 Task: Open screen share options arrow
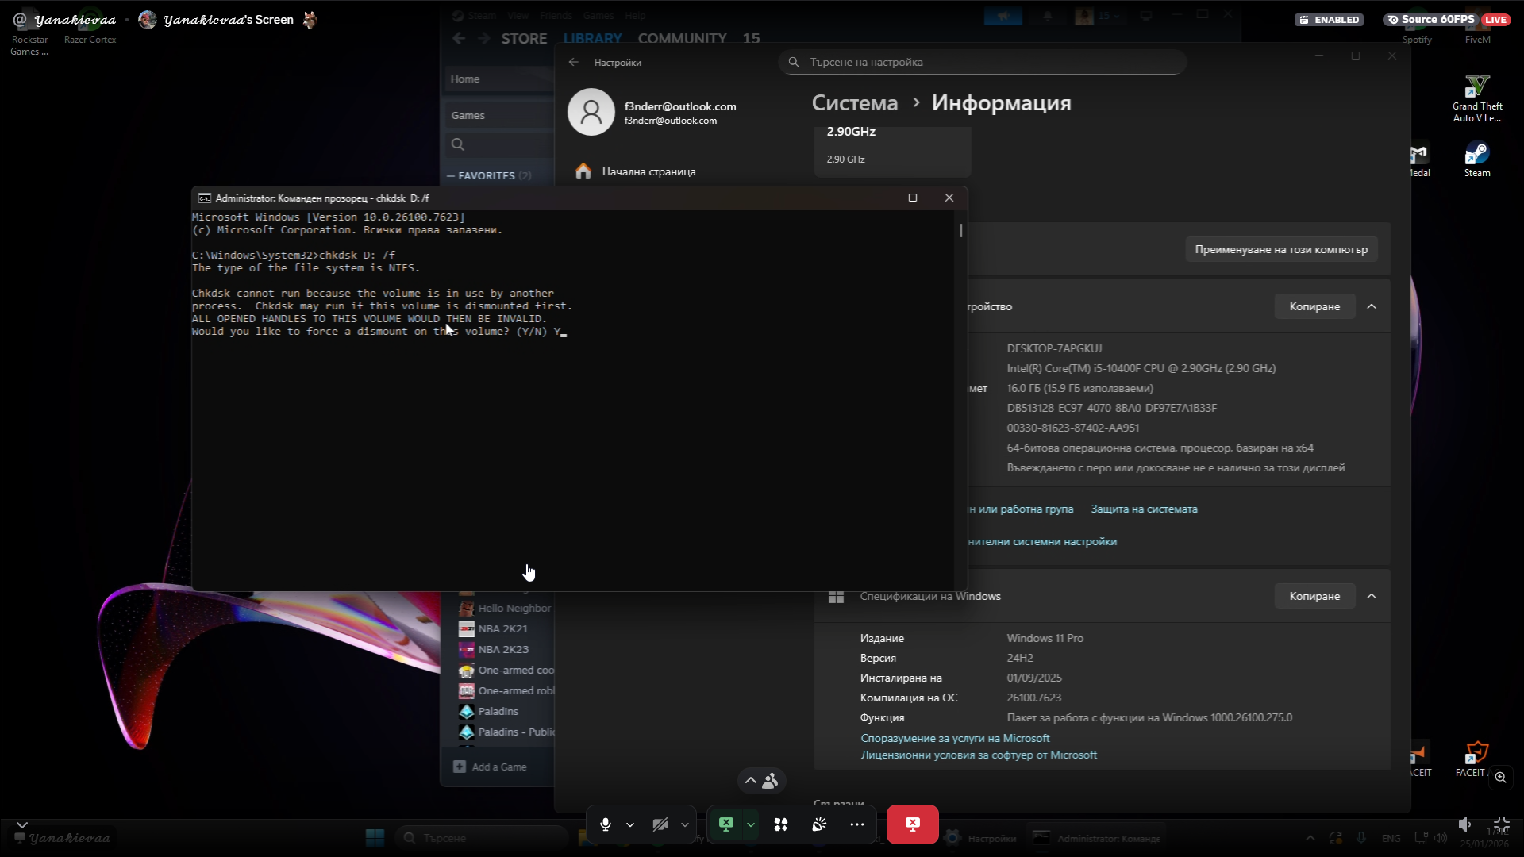[x=751, y=824]
